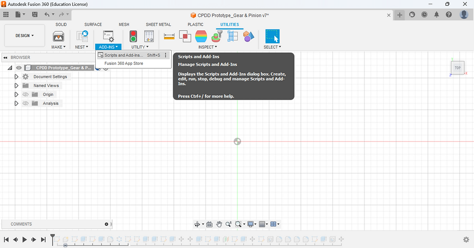The width and height of the screenshot is (474, 248).
Task: Click the Zoom magnifier with plus icon
Action: point(228,224)
